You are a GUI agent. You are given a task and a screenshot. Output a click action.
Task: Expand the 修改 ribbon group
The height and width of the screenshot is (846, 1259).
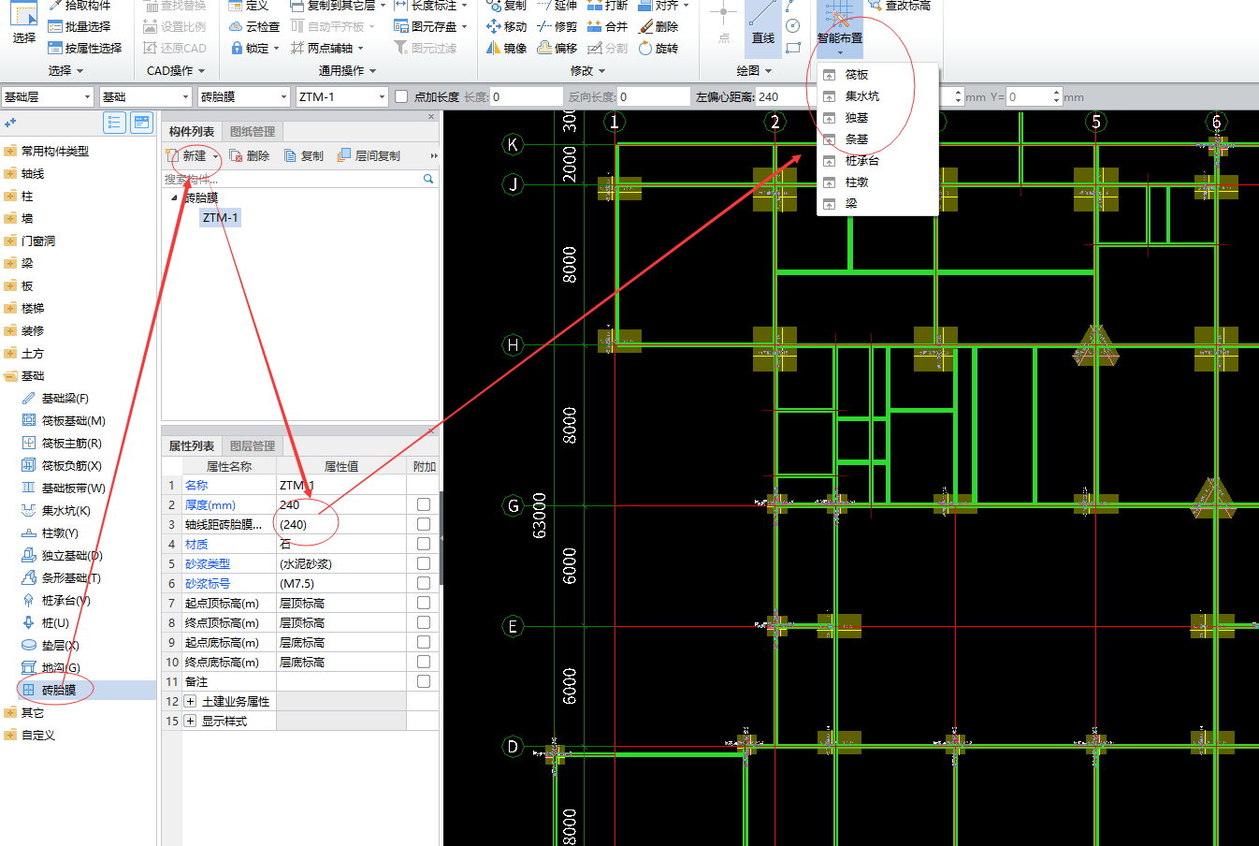tap(587, 70)
